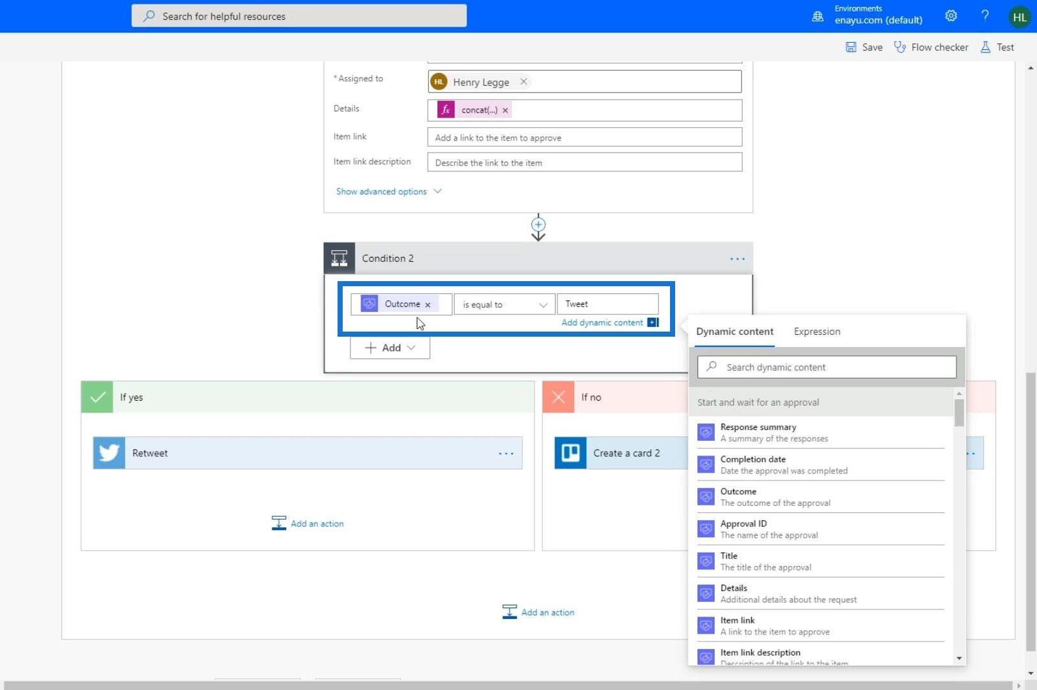Remove Henry Legge from Assigned to
1037x690 pixels.
coord(524,82)
